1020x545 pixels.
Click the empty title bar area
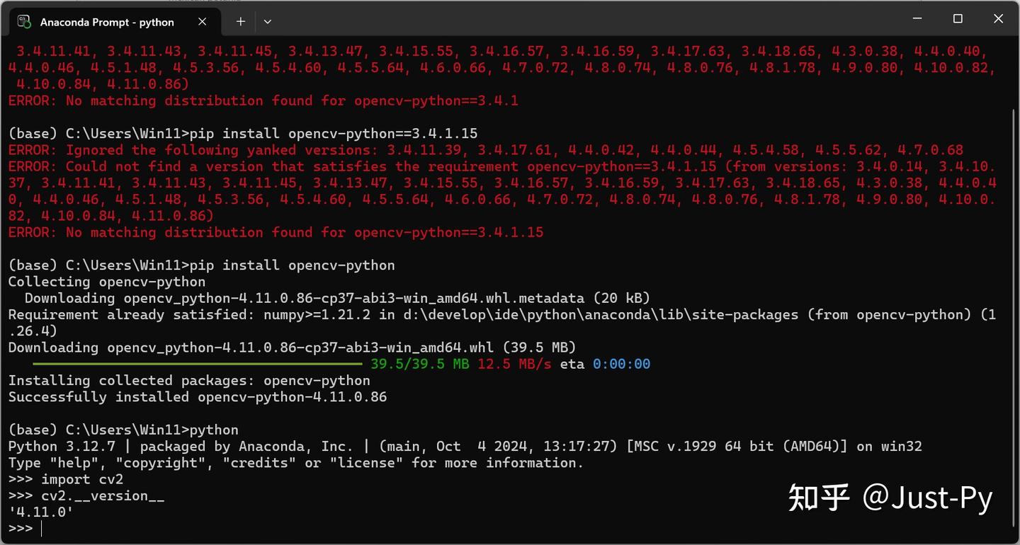tap(581, 20)
